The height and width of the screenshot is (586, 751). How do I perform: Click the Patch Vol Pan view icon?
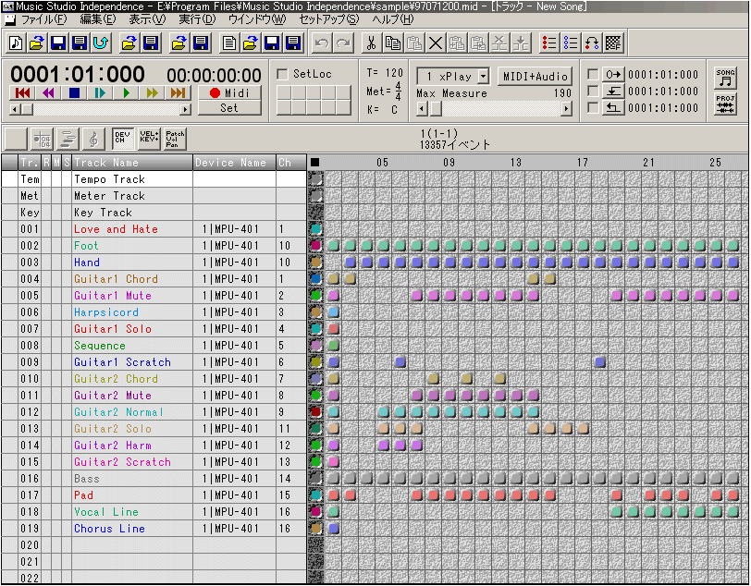coord(175,139)
